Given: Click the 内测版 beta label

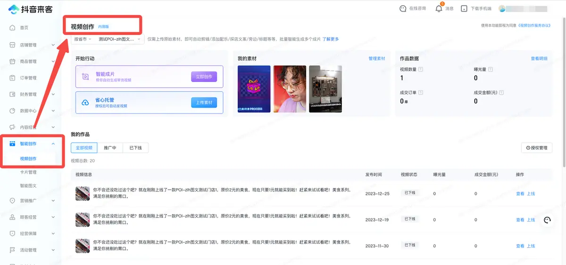Looking at the screenshot, I should pyautogui.click(x=103, y=26).
